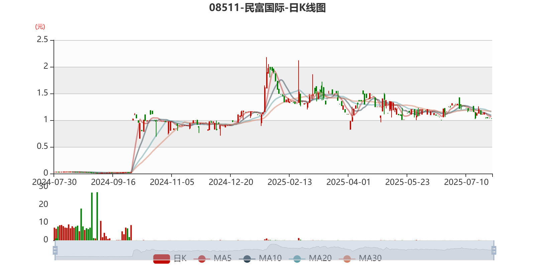
Task: Toggle the MA5 line legend
Action: point(212,258)
